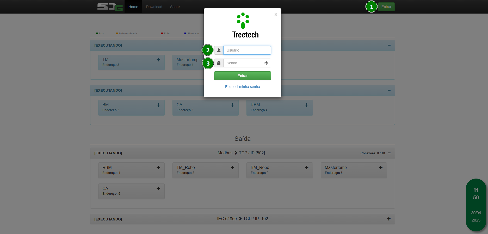The width and height of the screenshot is (488, 234).
Task: Click the green Entrar login button
Action: (x=243, y=76)
